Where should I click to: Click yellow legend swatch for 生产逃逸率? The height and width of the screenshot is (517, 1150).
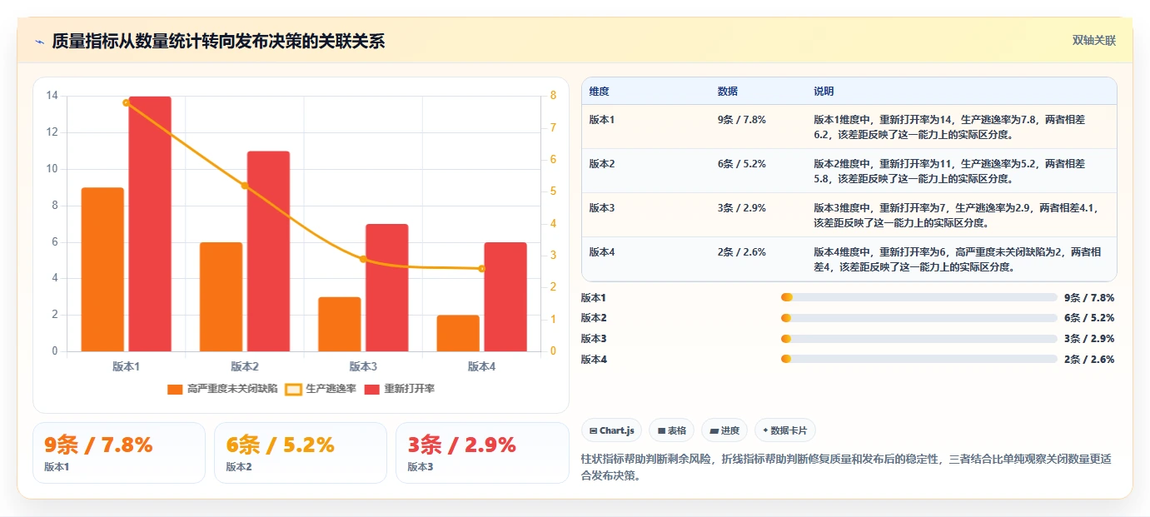(x=294, y=389)
